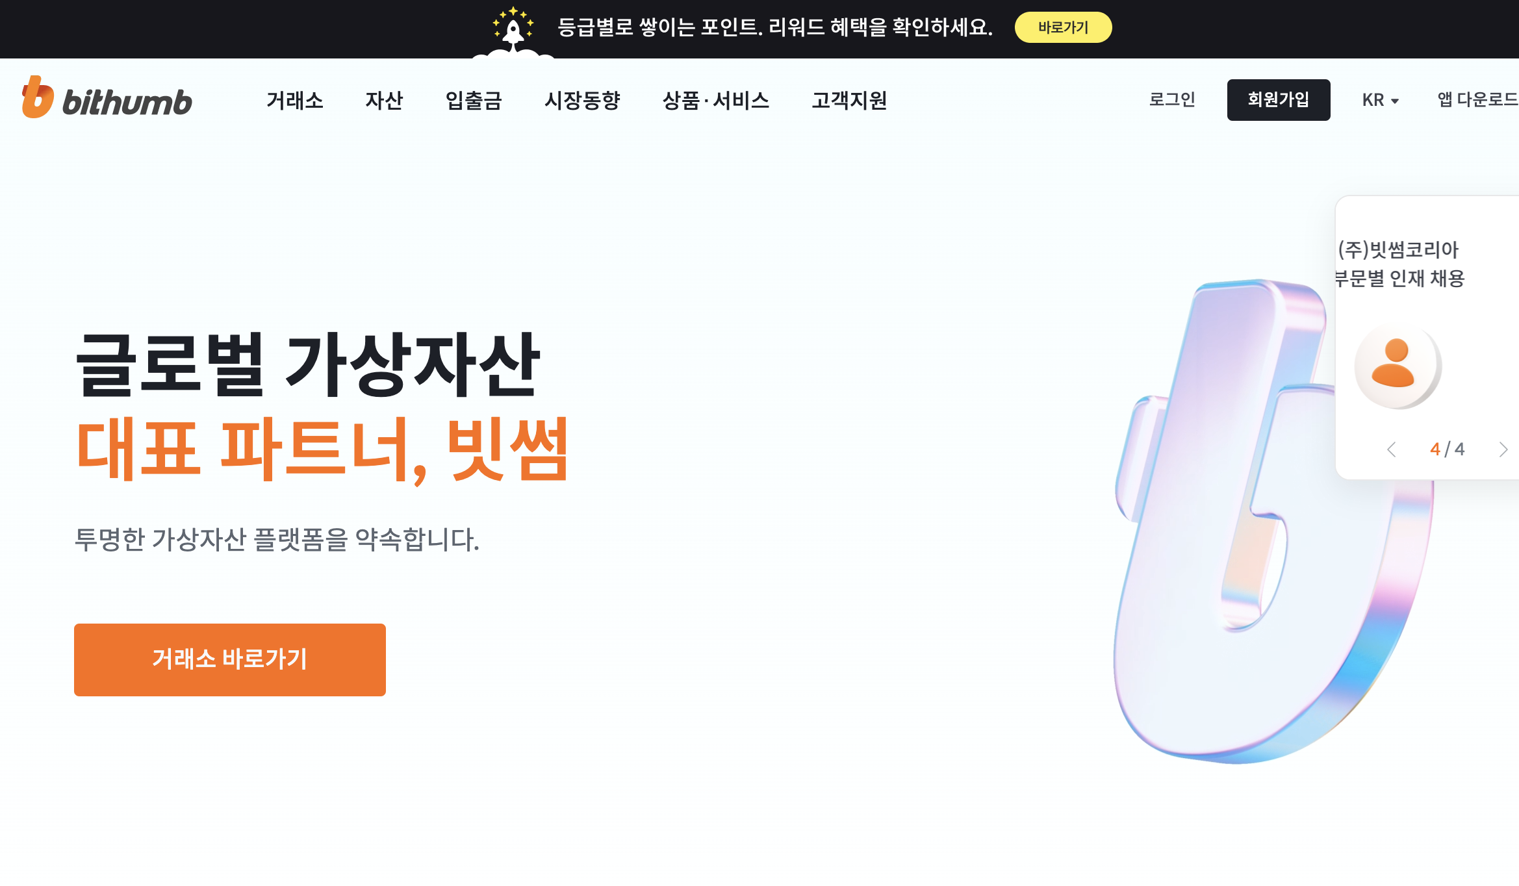Expand the KR language dropdown
The image size is (1519, 886).
[x=1380, y=100]
